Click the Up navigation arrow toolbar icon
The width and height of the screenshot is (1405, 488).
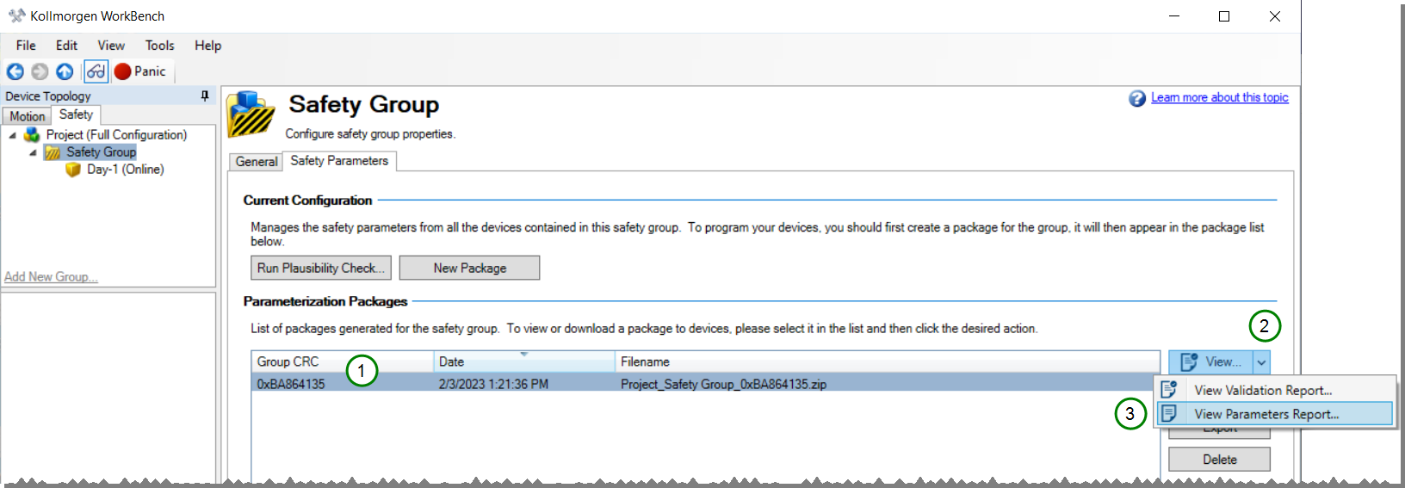point(65,71)
